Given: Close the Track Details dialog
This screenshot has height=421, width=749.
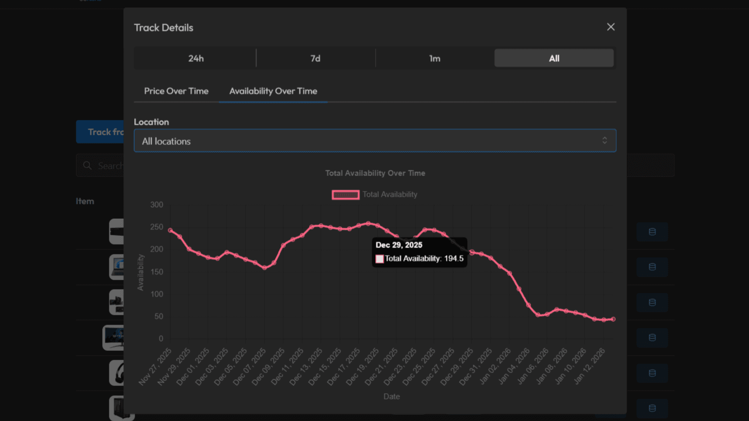Looking at the screenshot, I should [611, 27].
